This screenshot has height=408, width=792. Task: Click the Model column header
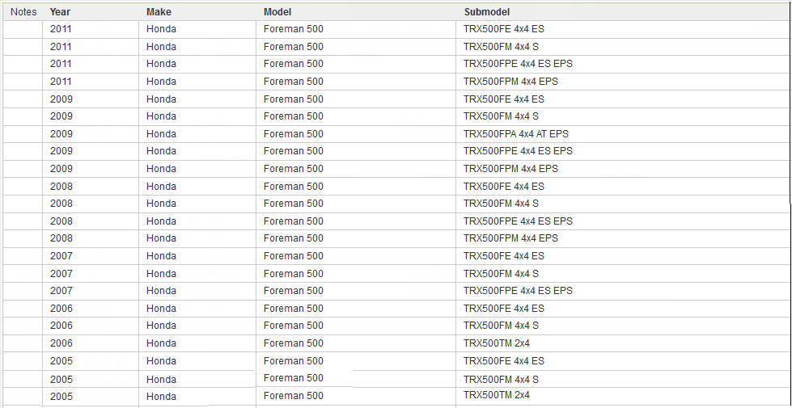(277, 12)
